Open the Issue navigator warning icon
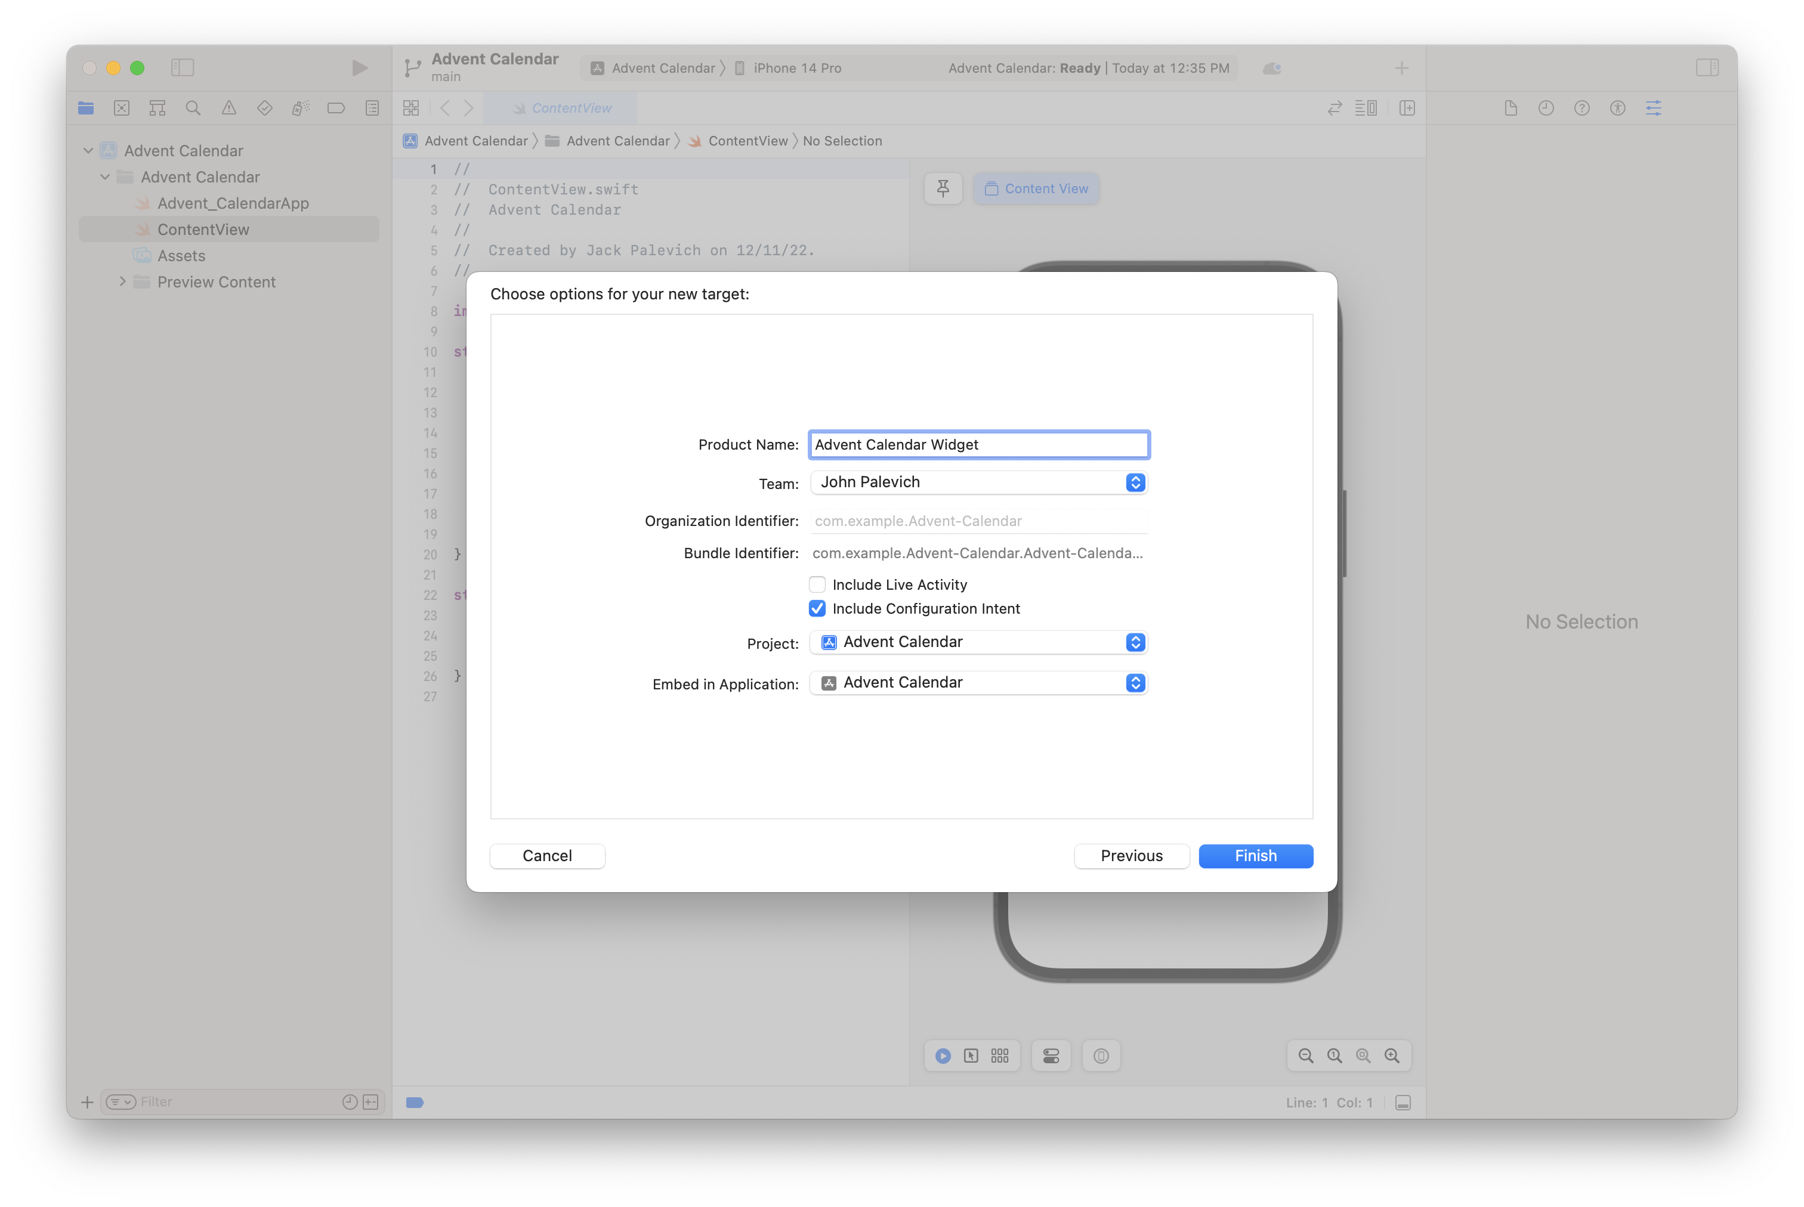 [x=228, y=108]
